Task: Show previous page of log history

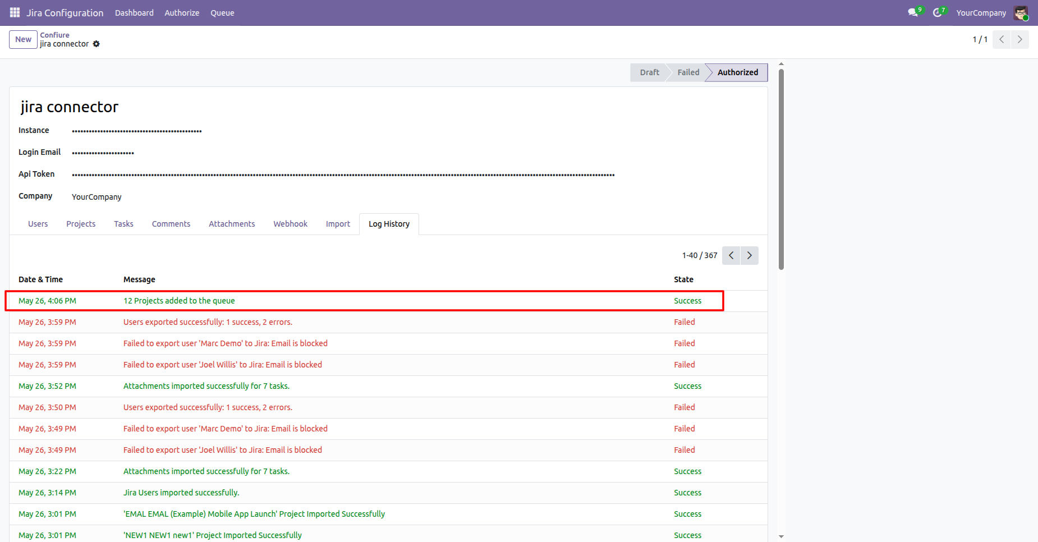Action: tap(731, 255)
